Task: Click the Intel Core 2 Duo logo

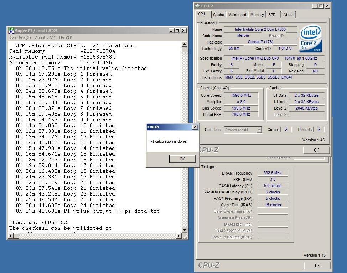Action: tap(311, 38)
